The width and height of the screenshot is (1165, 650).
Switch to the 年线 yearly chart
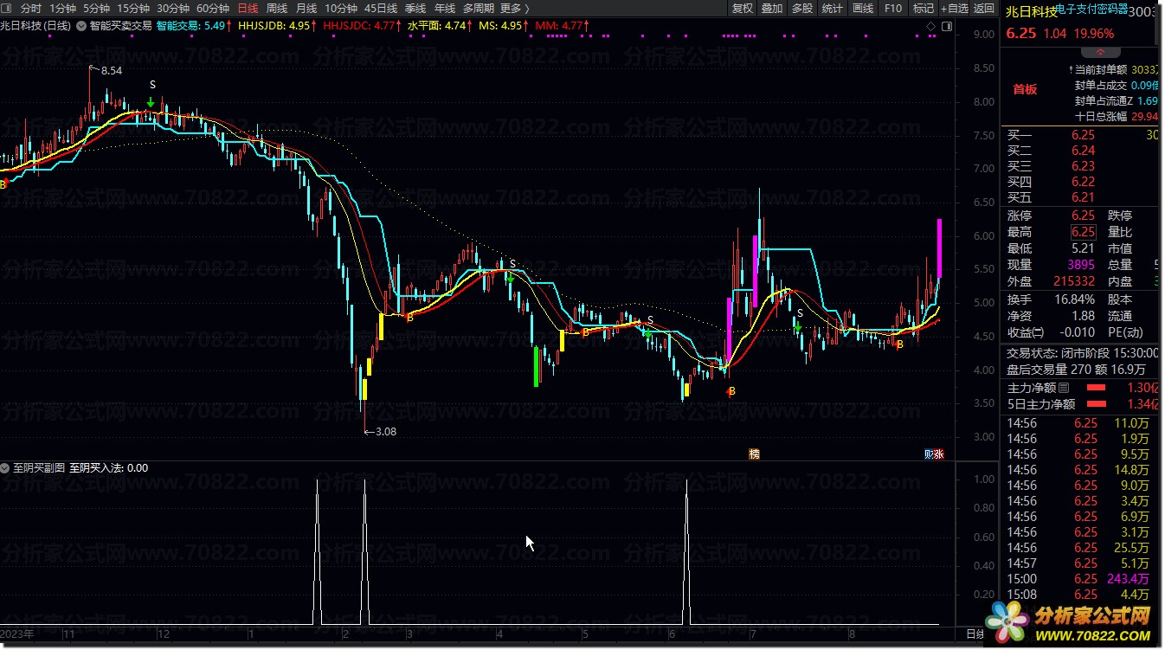(445, 8)
